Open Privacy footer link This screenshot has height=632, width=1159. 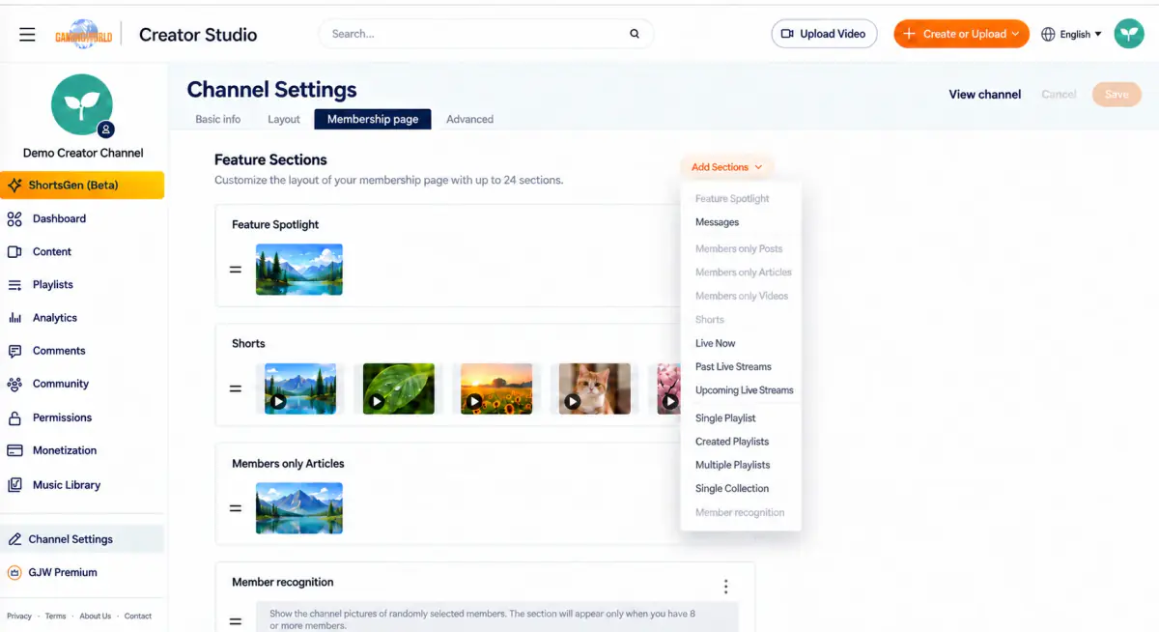19,616
